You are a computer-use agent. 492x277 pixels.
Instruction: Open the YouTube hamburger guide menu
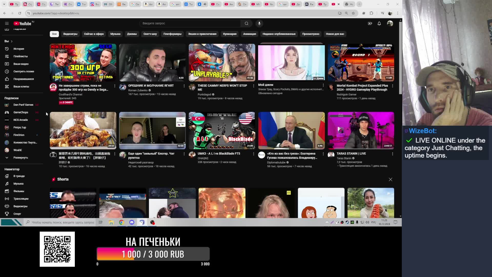pos(7,23)
